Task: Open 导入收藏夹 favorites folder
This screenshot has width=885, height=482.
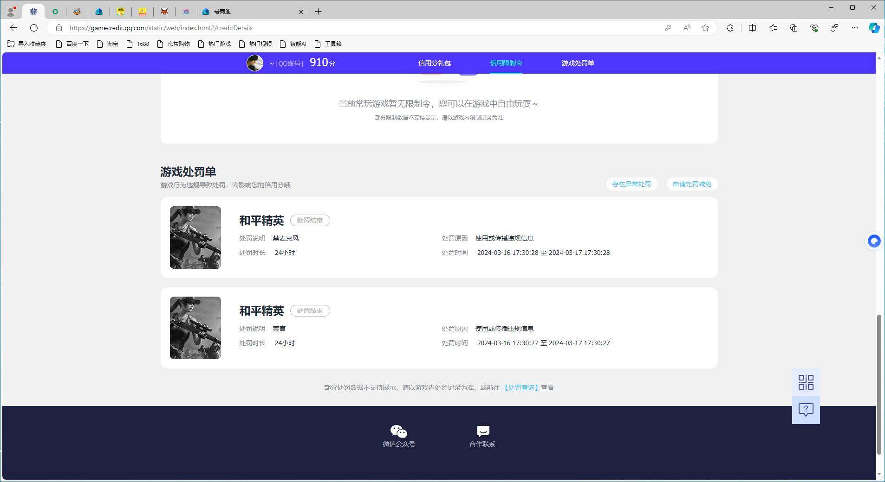Action: (26, 44)
